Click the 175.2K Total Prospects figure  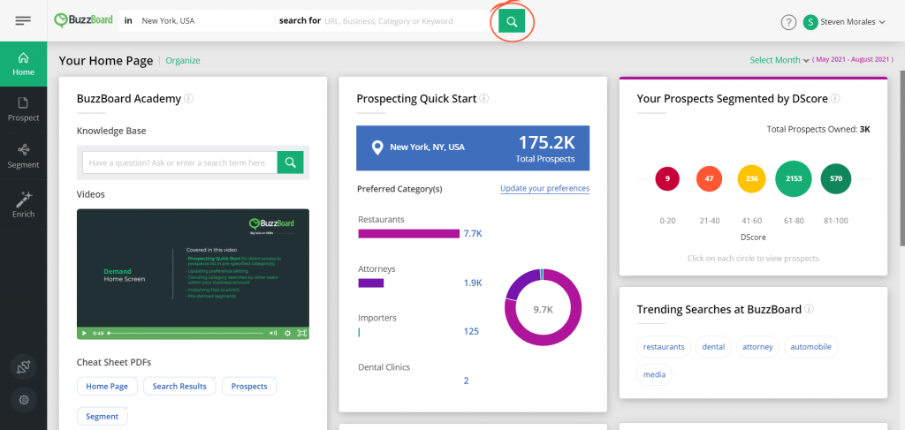(546, 147)
